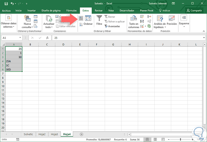Open ribbon display options icon
This screenshot has height=142, width=207.
173,4
